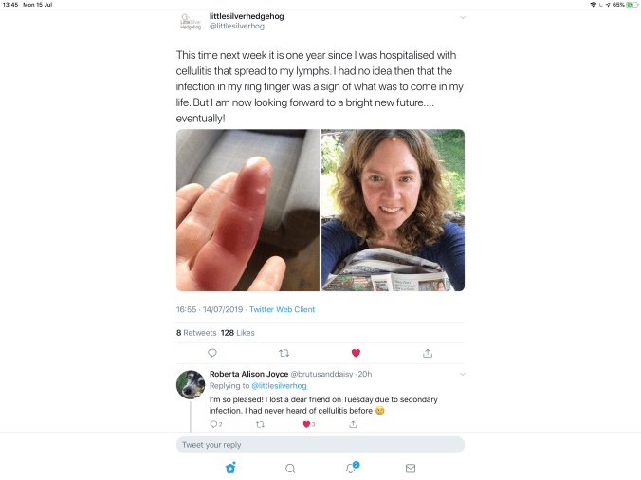Retweet the main cellulitis tweet
The width and height of the screenshot is (641, 480).
(284, 353)
